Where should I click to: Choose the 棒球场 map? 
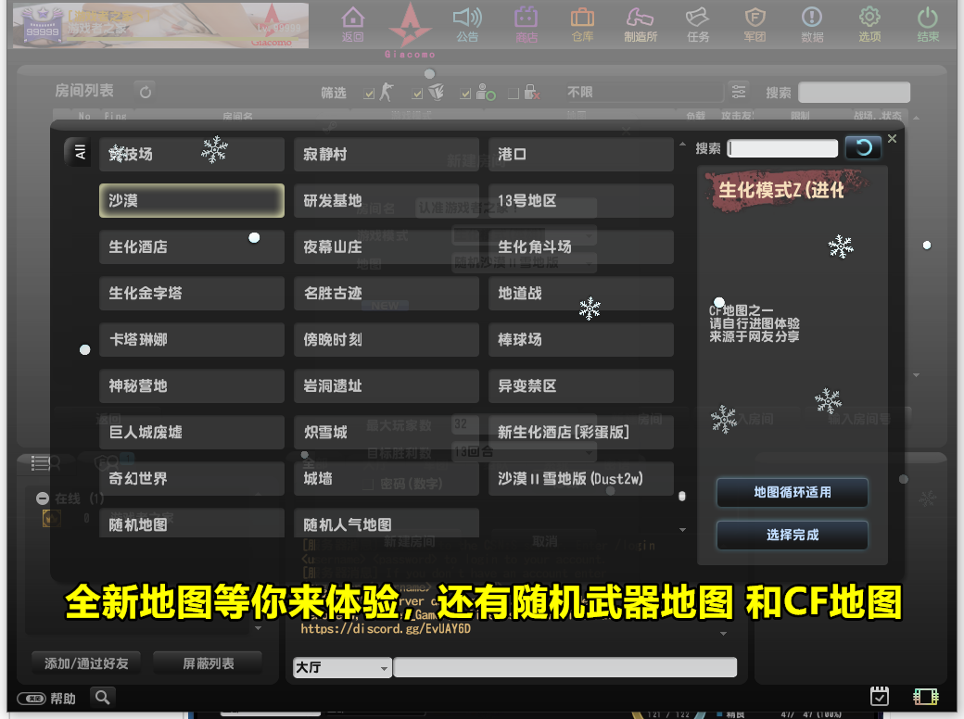coord(581,340)
